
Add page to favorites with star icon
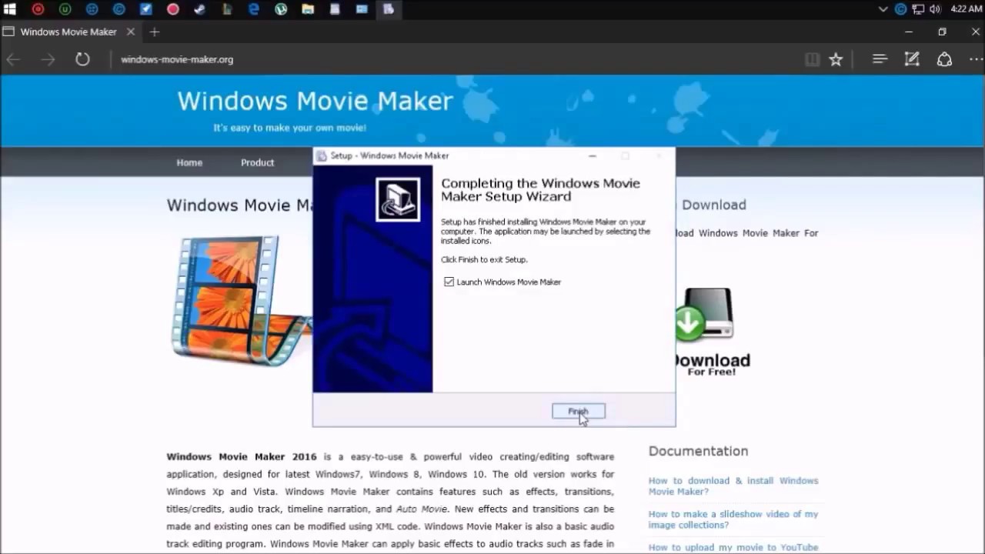[x=836, y=59]
